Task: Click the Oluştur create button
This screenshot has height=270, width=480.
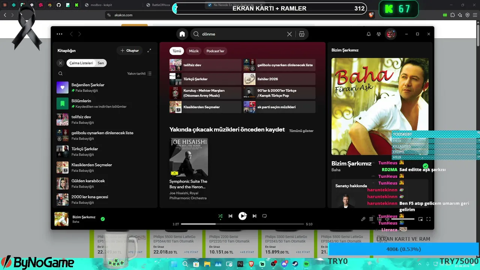Action: (x=129, y=51)
